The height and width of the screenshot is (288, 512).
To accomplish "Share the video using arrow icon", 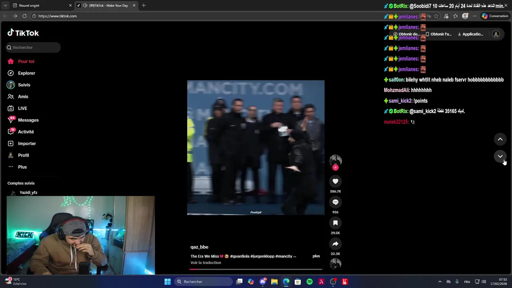I will [x=335, y=244].
